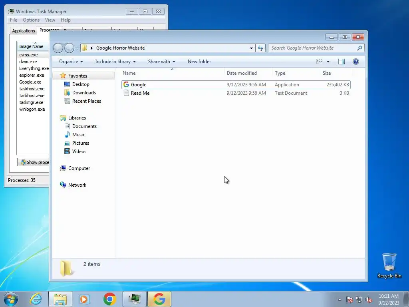Click the network tray icon

(359, 299)
